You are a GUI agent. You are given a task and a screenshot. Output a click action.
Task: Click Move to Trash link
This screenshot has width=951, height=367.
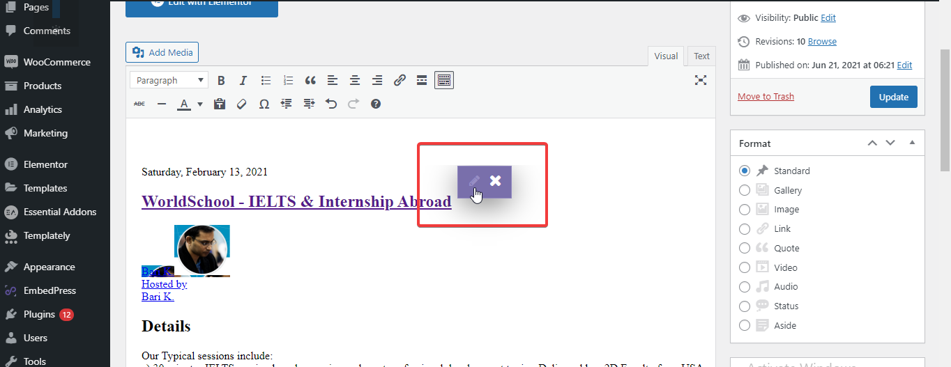(x=766, y=97)
